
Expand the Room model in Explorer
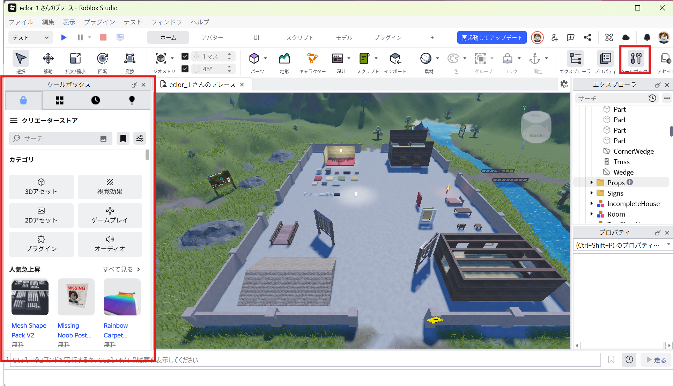click(x=591, y=214)
